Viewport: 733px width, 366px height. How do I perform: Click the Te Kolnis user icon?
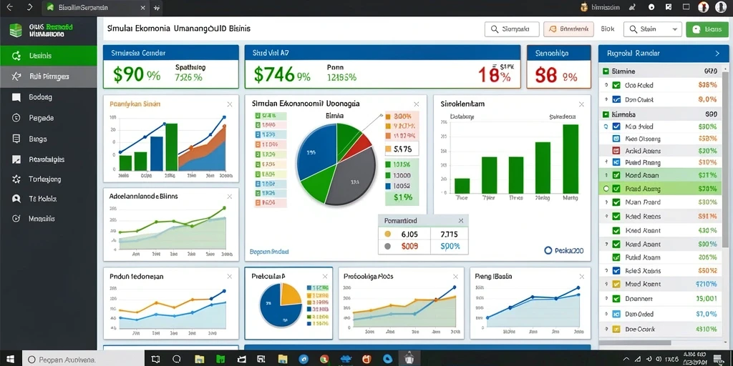[x=16, y=199]
